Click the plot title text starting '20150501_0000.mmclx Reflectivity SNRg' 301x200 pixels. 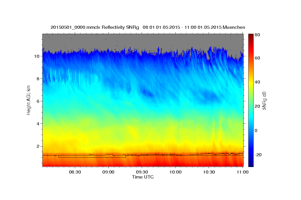click(148, 27)
